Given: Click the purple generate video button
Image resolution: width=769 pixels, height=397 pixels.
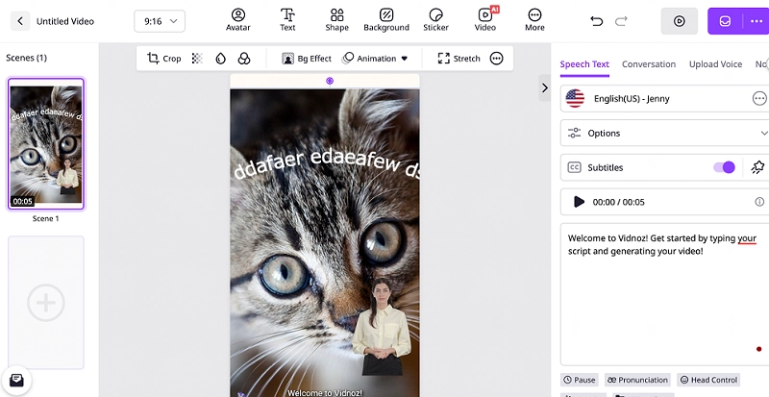Looking at the screenshot, I should (725, 21).
